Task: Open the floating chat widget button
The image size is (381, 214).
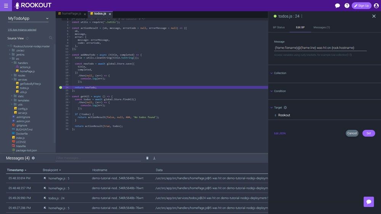Action: point(368,201)
